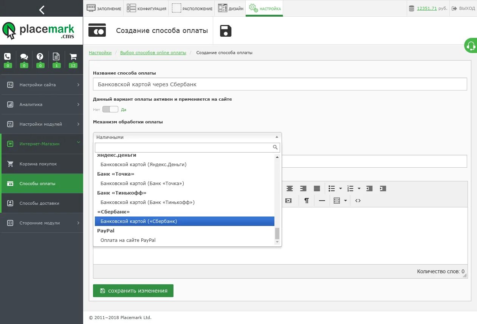This screenshot has width=477, height=324.
Task: View source code in editor
Action: 358,201
